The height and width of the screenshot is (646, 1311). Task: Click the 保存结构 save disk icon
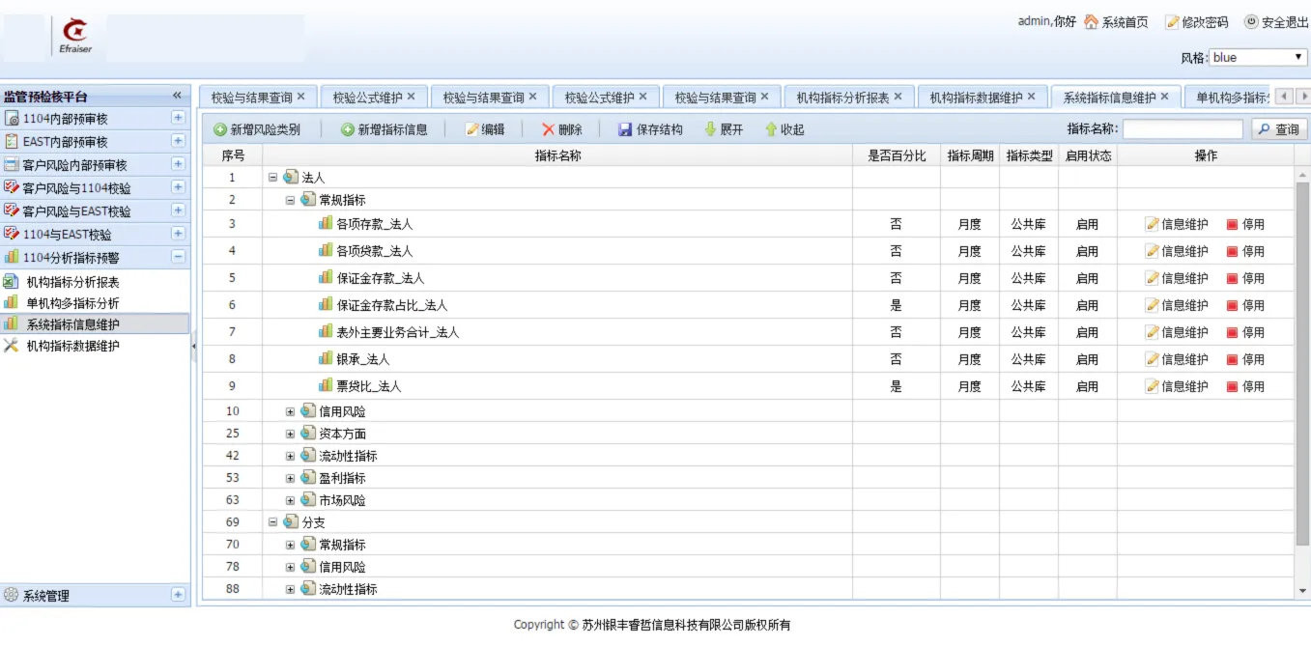click(x=625, y=129)
